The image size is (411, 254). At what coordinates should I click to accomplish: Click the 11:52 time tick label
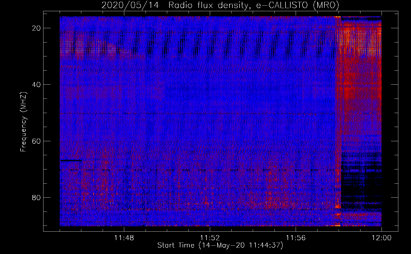pyautogui.click(x=210, y=238)
